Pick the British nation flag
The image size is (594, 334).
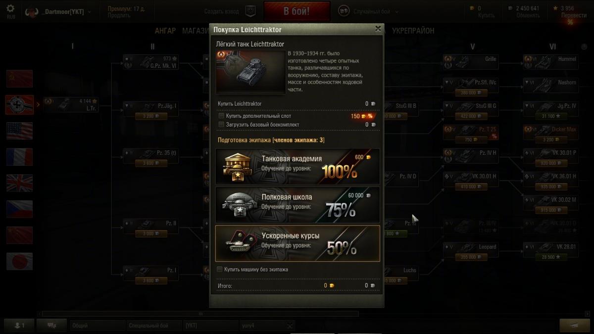coord(20,183)
